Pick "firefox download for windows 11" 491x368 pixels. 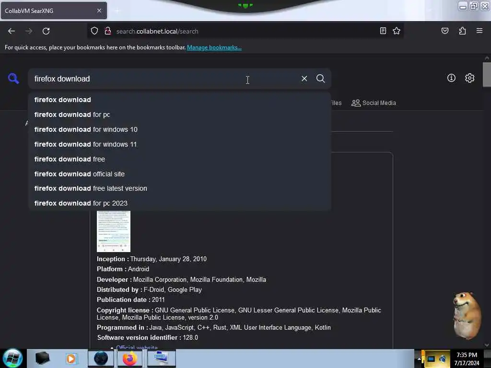(x=180, y=144)
